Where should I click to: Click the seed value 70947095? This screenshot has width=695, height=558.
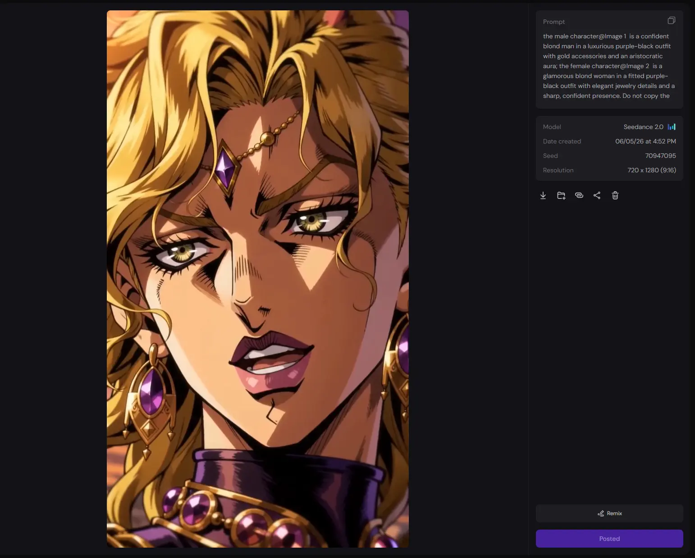(x=660, y=156)
